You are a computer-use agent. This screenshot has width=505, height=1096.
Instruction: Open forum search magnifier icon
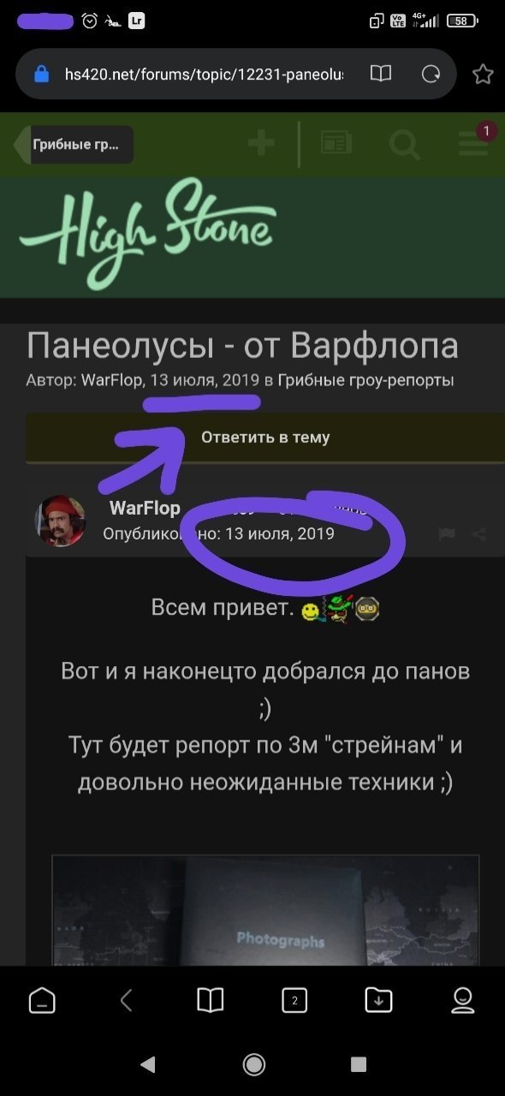(404, 144)
